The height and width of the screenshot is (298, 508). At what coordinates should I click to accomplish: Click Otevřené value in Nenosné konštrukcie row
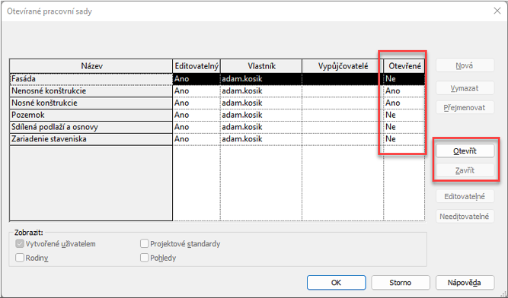(404, 90)
